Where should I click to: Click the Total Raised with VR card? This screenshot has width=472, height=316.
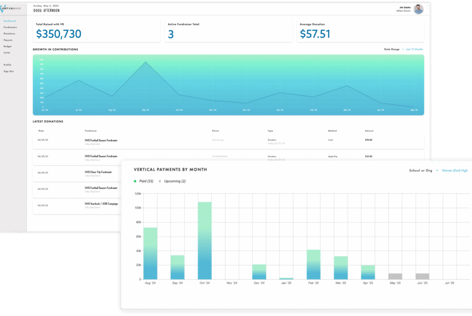(x=95, y=31)
